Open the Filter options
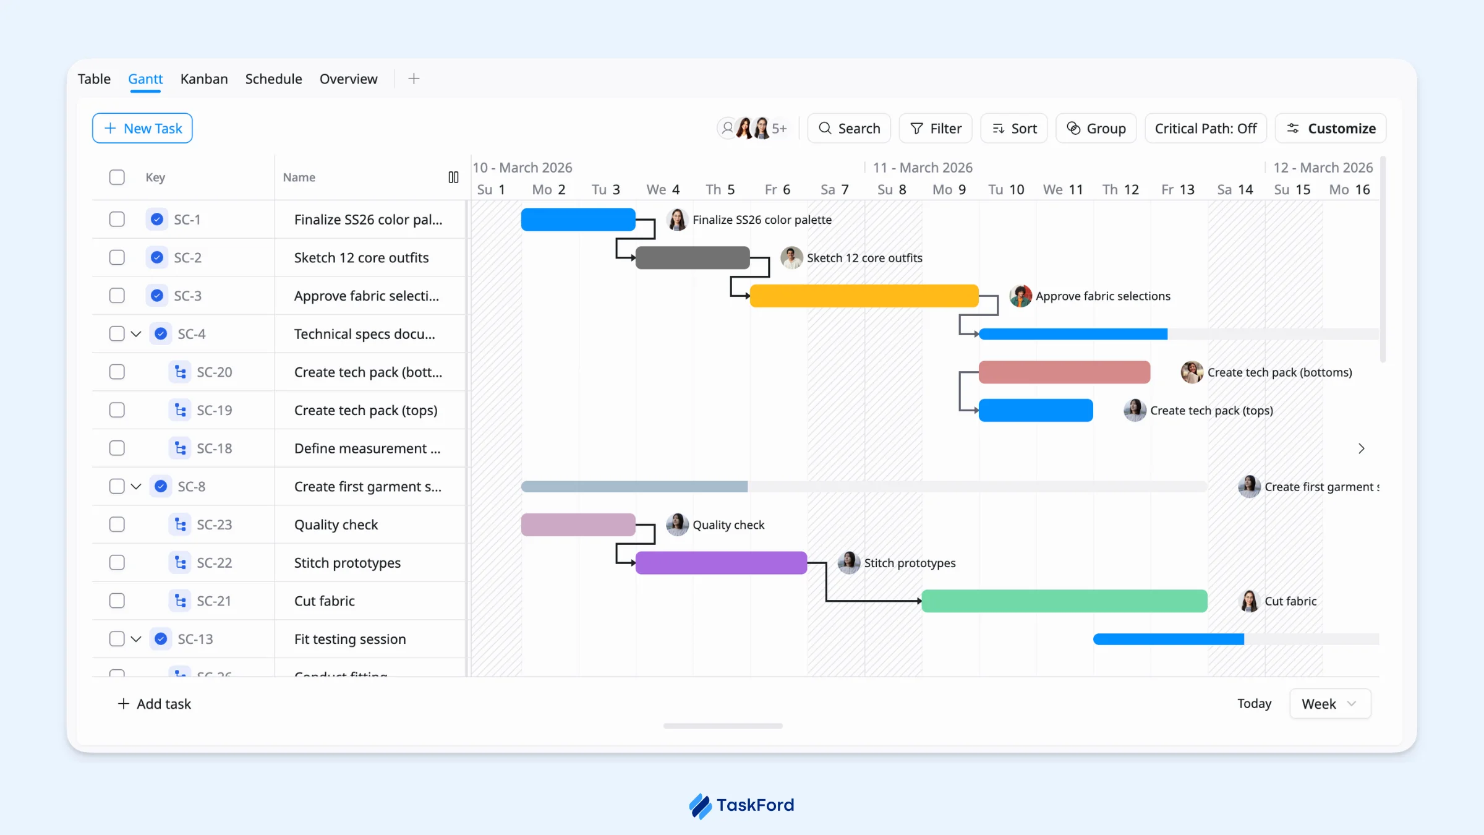Viewport: 1484px width, 835px height. point(936,128)
